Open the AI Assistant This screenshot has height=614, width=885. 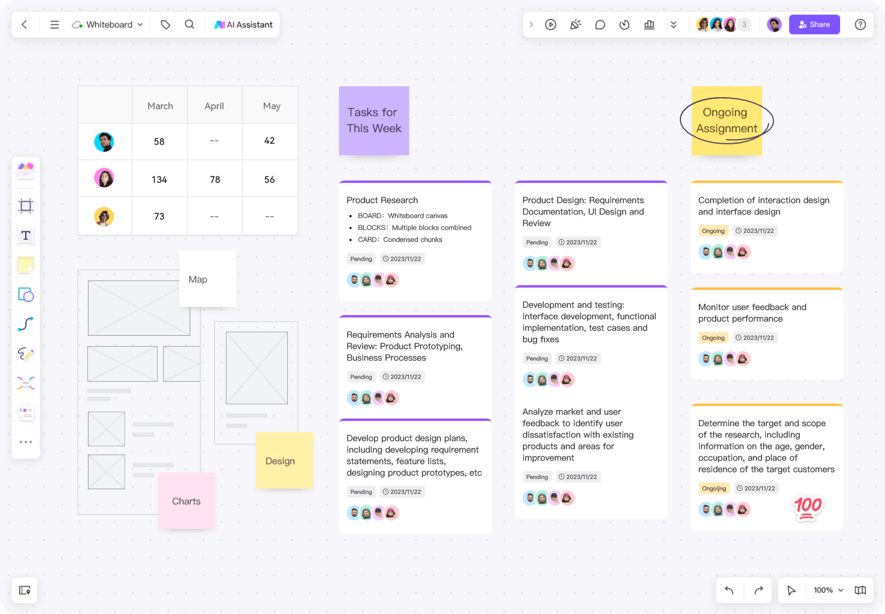tap(244, 25)
